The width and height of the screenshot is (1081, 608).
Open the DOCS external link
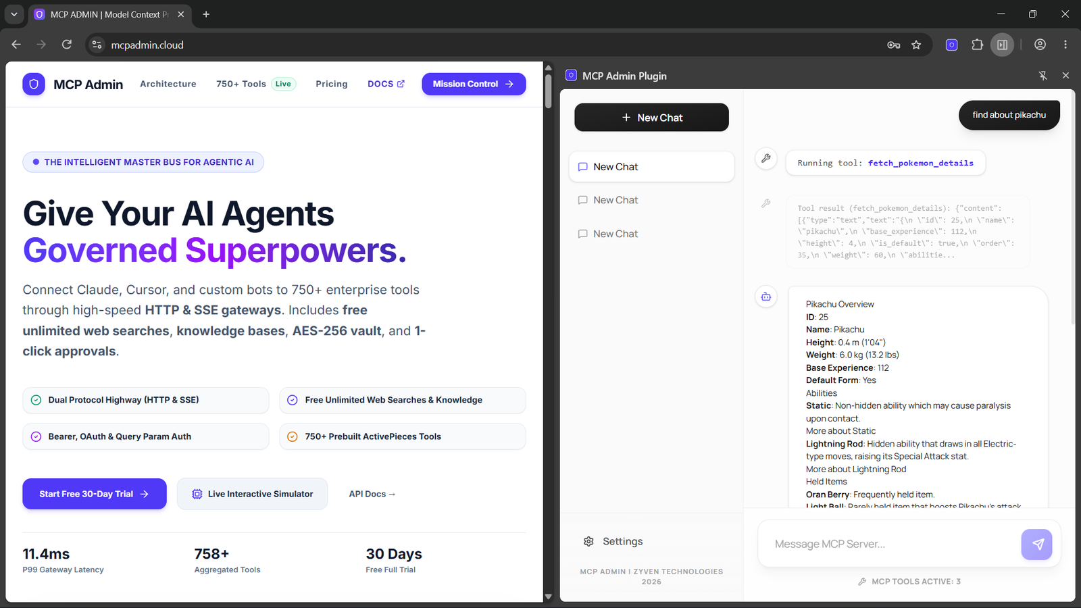[x=386, y=84]
